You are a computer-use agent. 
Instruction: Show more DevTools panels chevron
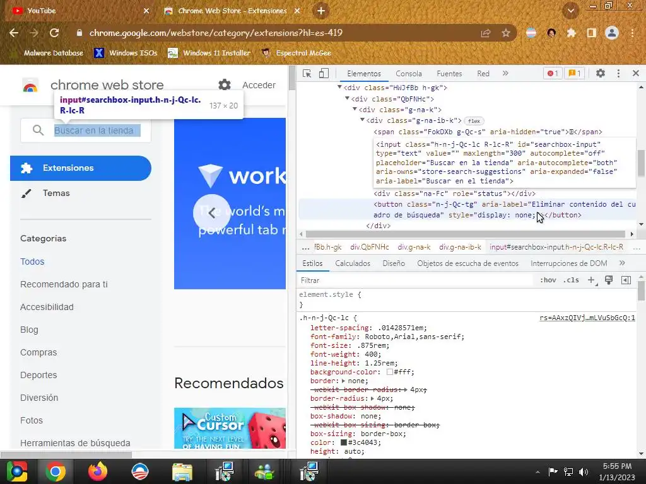point(505,73)
